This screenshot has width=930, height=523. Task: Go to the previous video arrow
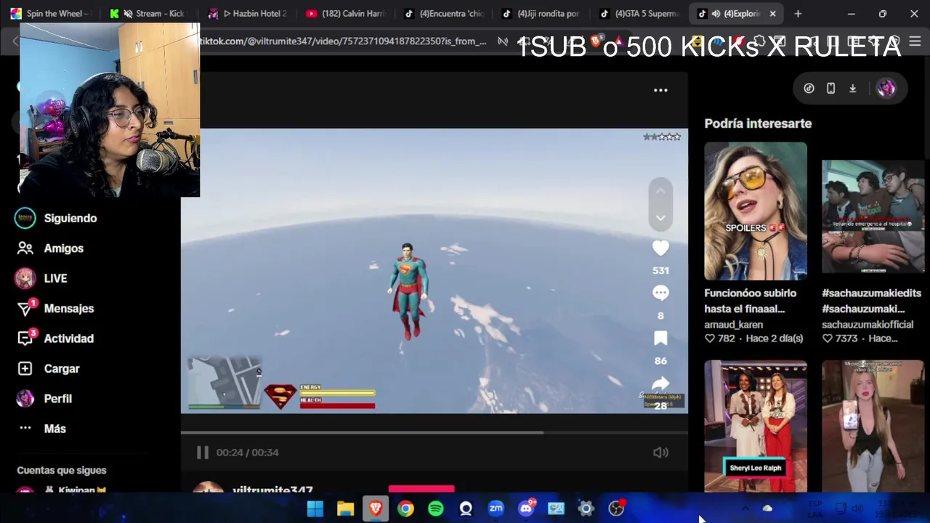click(x=660, y=191)
